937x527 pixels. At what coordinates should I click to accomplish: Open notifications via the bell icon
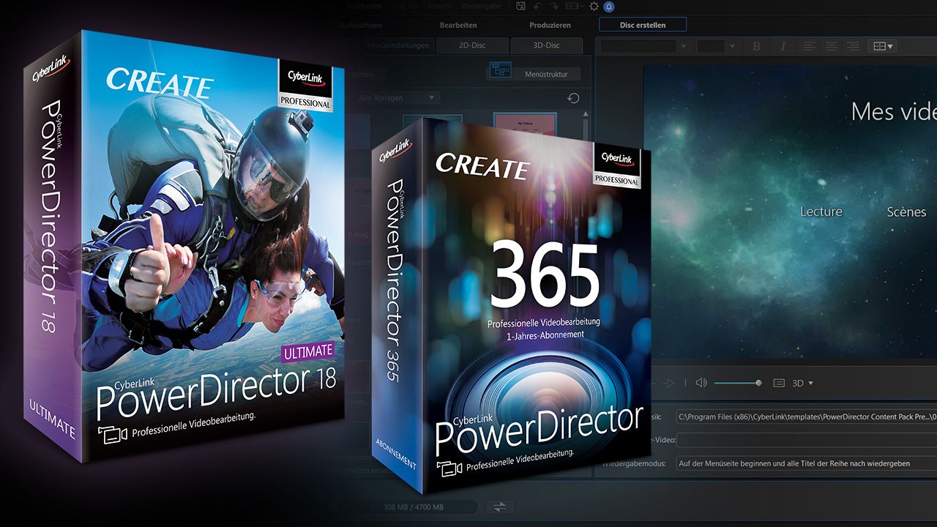coord(608,7)
